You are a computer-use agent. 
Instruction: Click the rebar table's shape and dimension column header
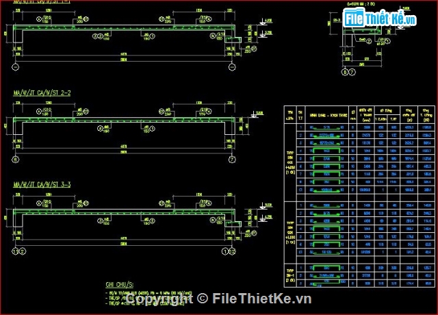327,115
